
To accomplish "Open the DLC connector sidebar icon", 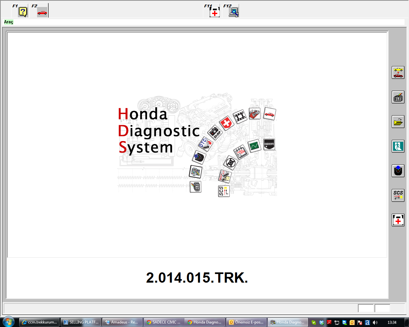I will tap(398, 97).
